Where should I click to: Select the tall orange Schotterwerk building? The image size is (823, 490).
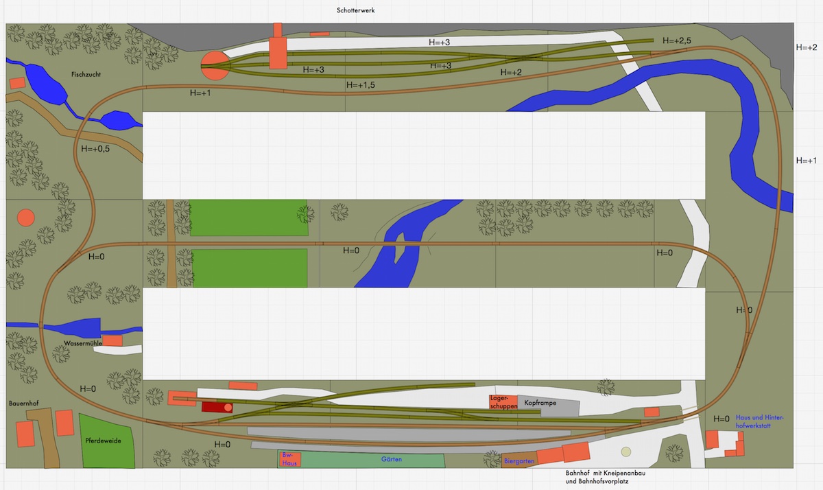tap(278, 47)
